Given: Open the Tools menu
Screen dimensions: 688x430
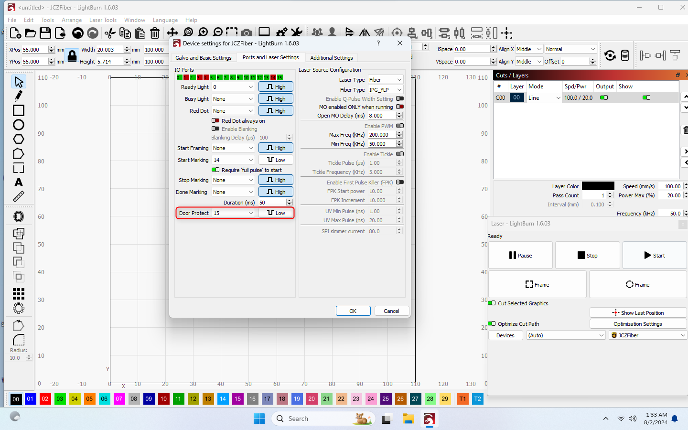Looking at the screenshot, I should (47, 20).
